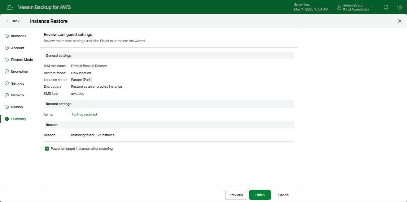Screen dimensions: 407x202
Task: Click the Account step checkmark icon
Action: 7,48
